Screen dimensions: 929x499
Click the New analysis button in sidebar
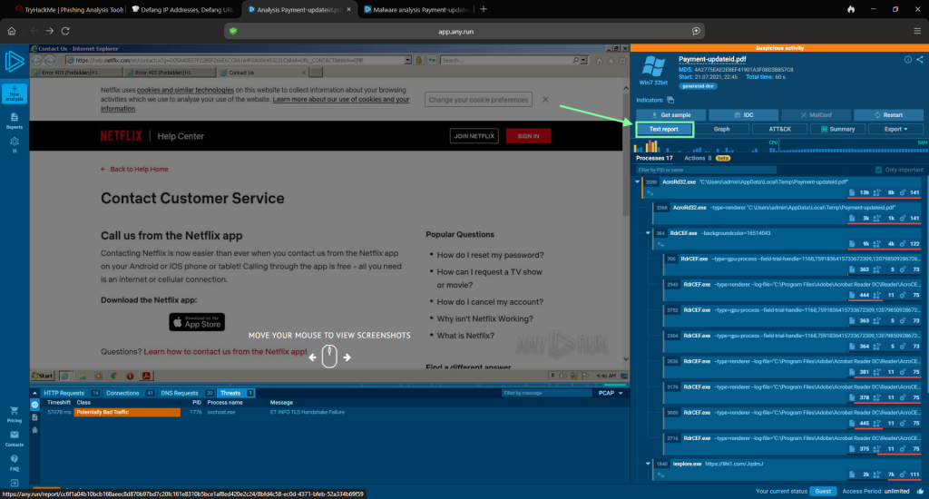click(x=14, y=91)
